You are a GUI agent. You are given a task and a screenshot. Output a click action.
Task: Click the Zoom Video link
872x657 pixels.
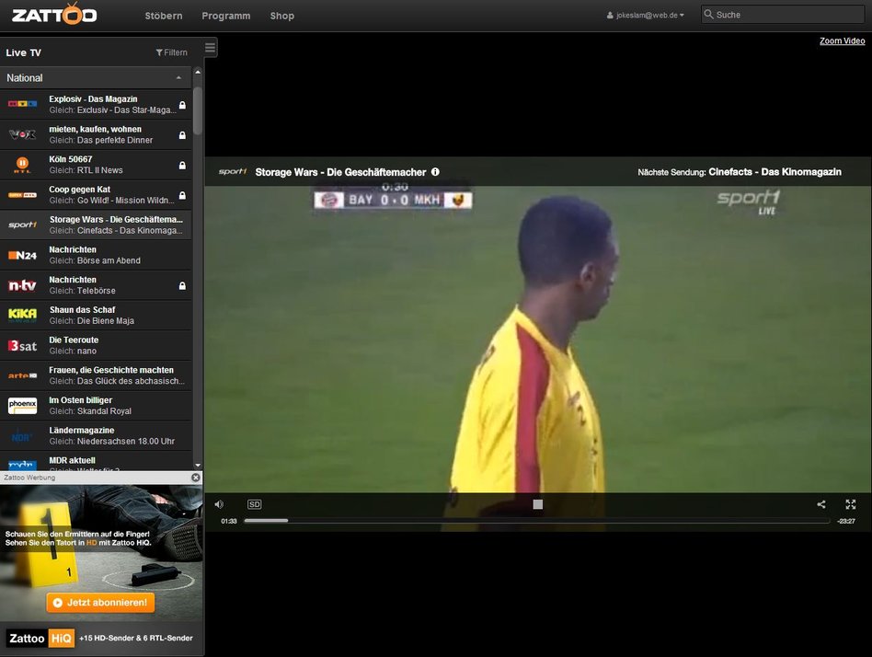842,40
